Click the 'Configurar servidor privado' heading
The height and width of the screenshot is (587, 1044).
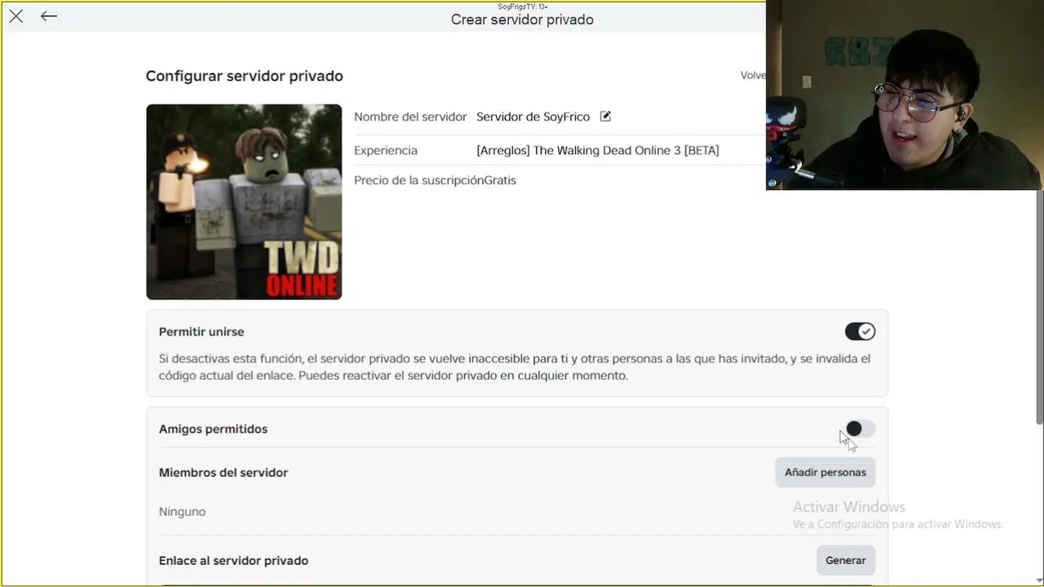tap(245, 76)
